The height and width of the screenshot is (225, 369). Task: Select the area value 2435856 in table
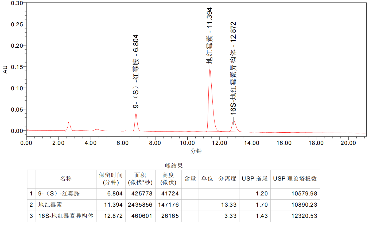[x=142, y=205]
